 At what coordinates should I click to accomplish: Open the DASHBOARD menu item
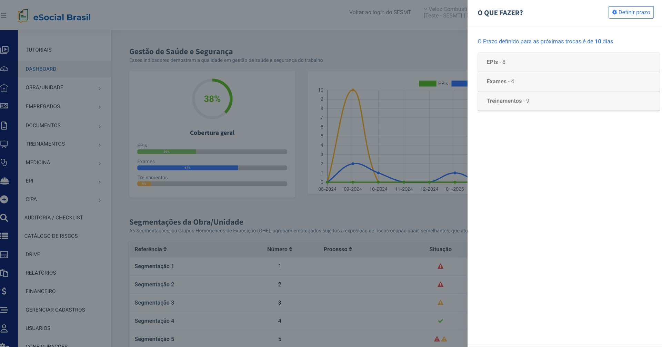click(x=41, y=69)
